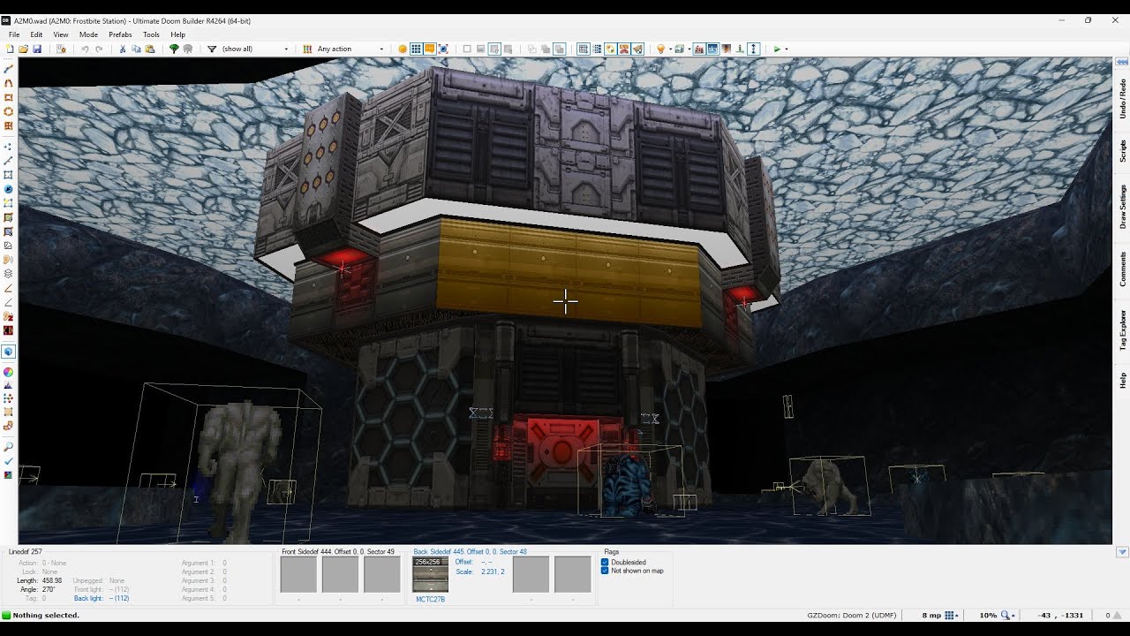Switch to Linedefs mode icon

click(x=9, y=161)
